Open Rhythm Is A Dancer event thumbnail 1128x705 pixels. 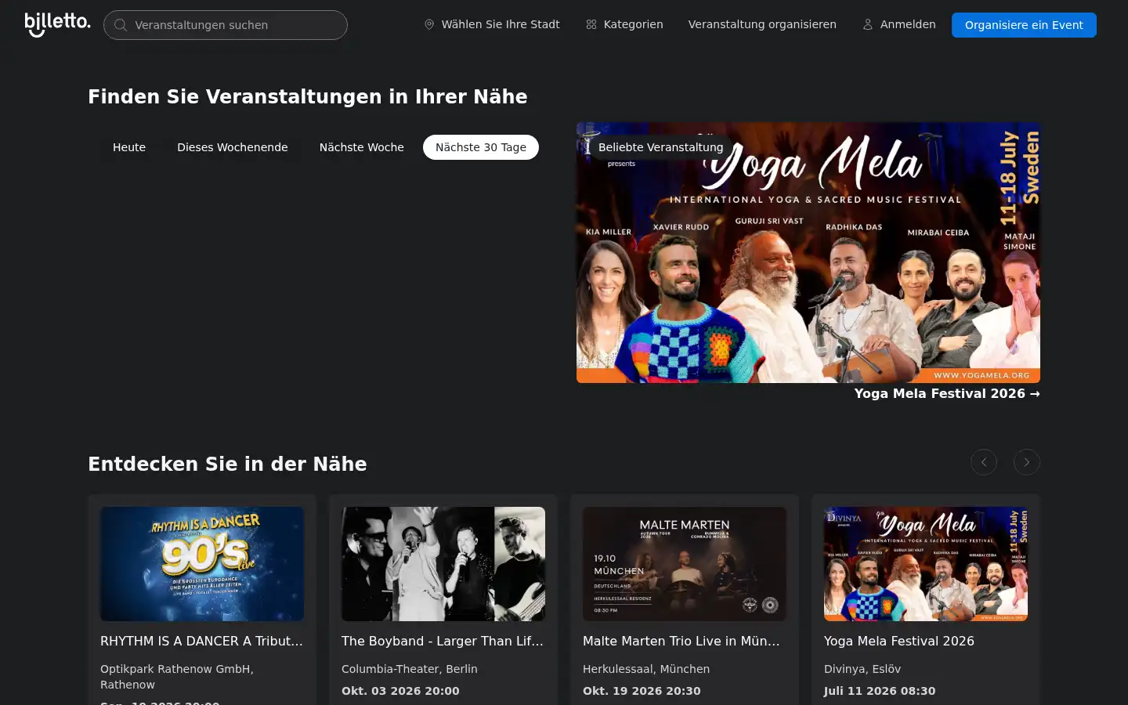click(x=202, y=564)
